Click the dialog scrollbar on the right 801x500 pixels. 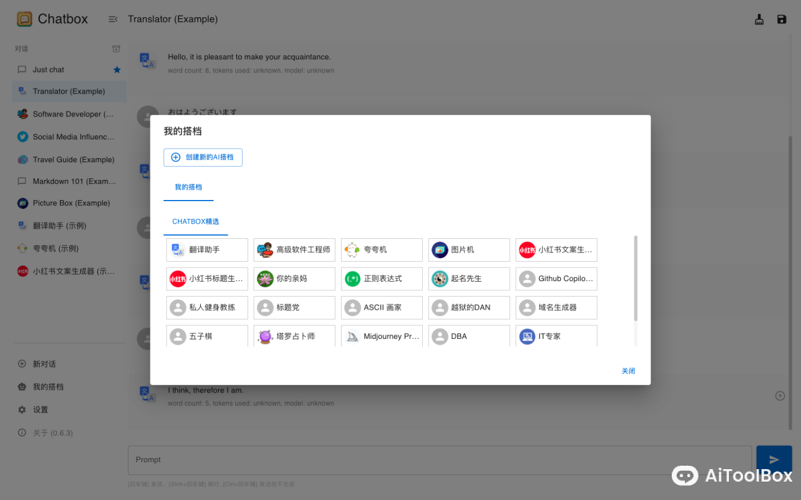point(636,274)
